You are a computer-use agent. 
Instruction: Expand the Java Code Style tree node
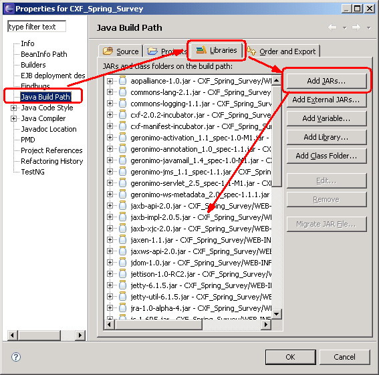coord(13,108)
